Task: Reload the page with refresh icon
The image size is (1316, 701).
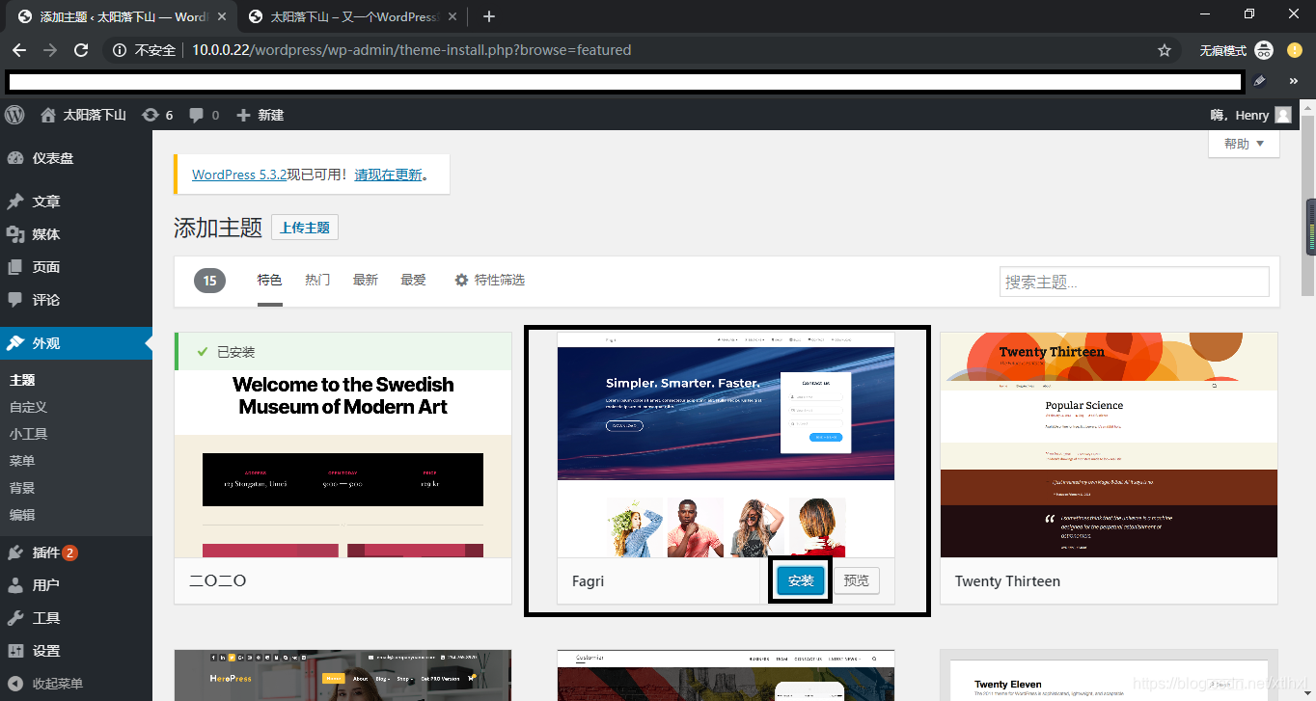Action: (81, 50)
